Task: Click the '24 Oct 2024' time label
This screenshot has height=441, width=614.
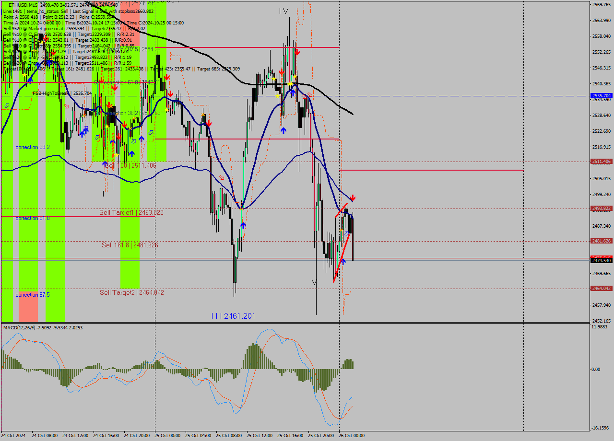Action: coord(13,436)
